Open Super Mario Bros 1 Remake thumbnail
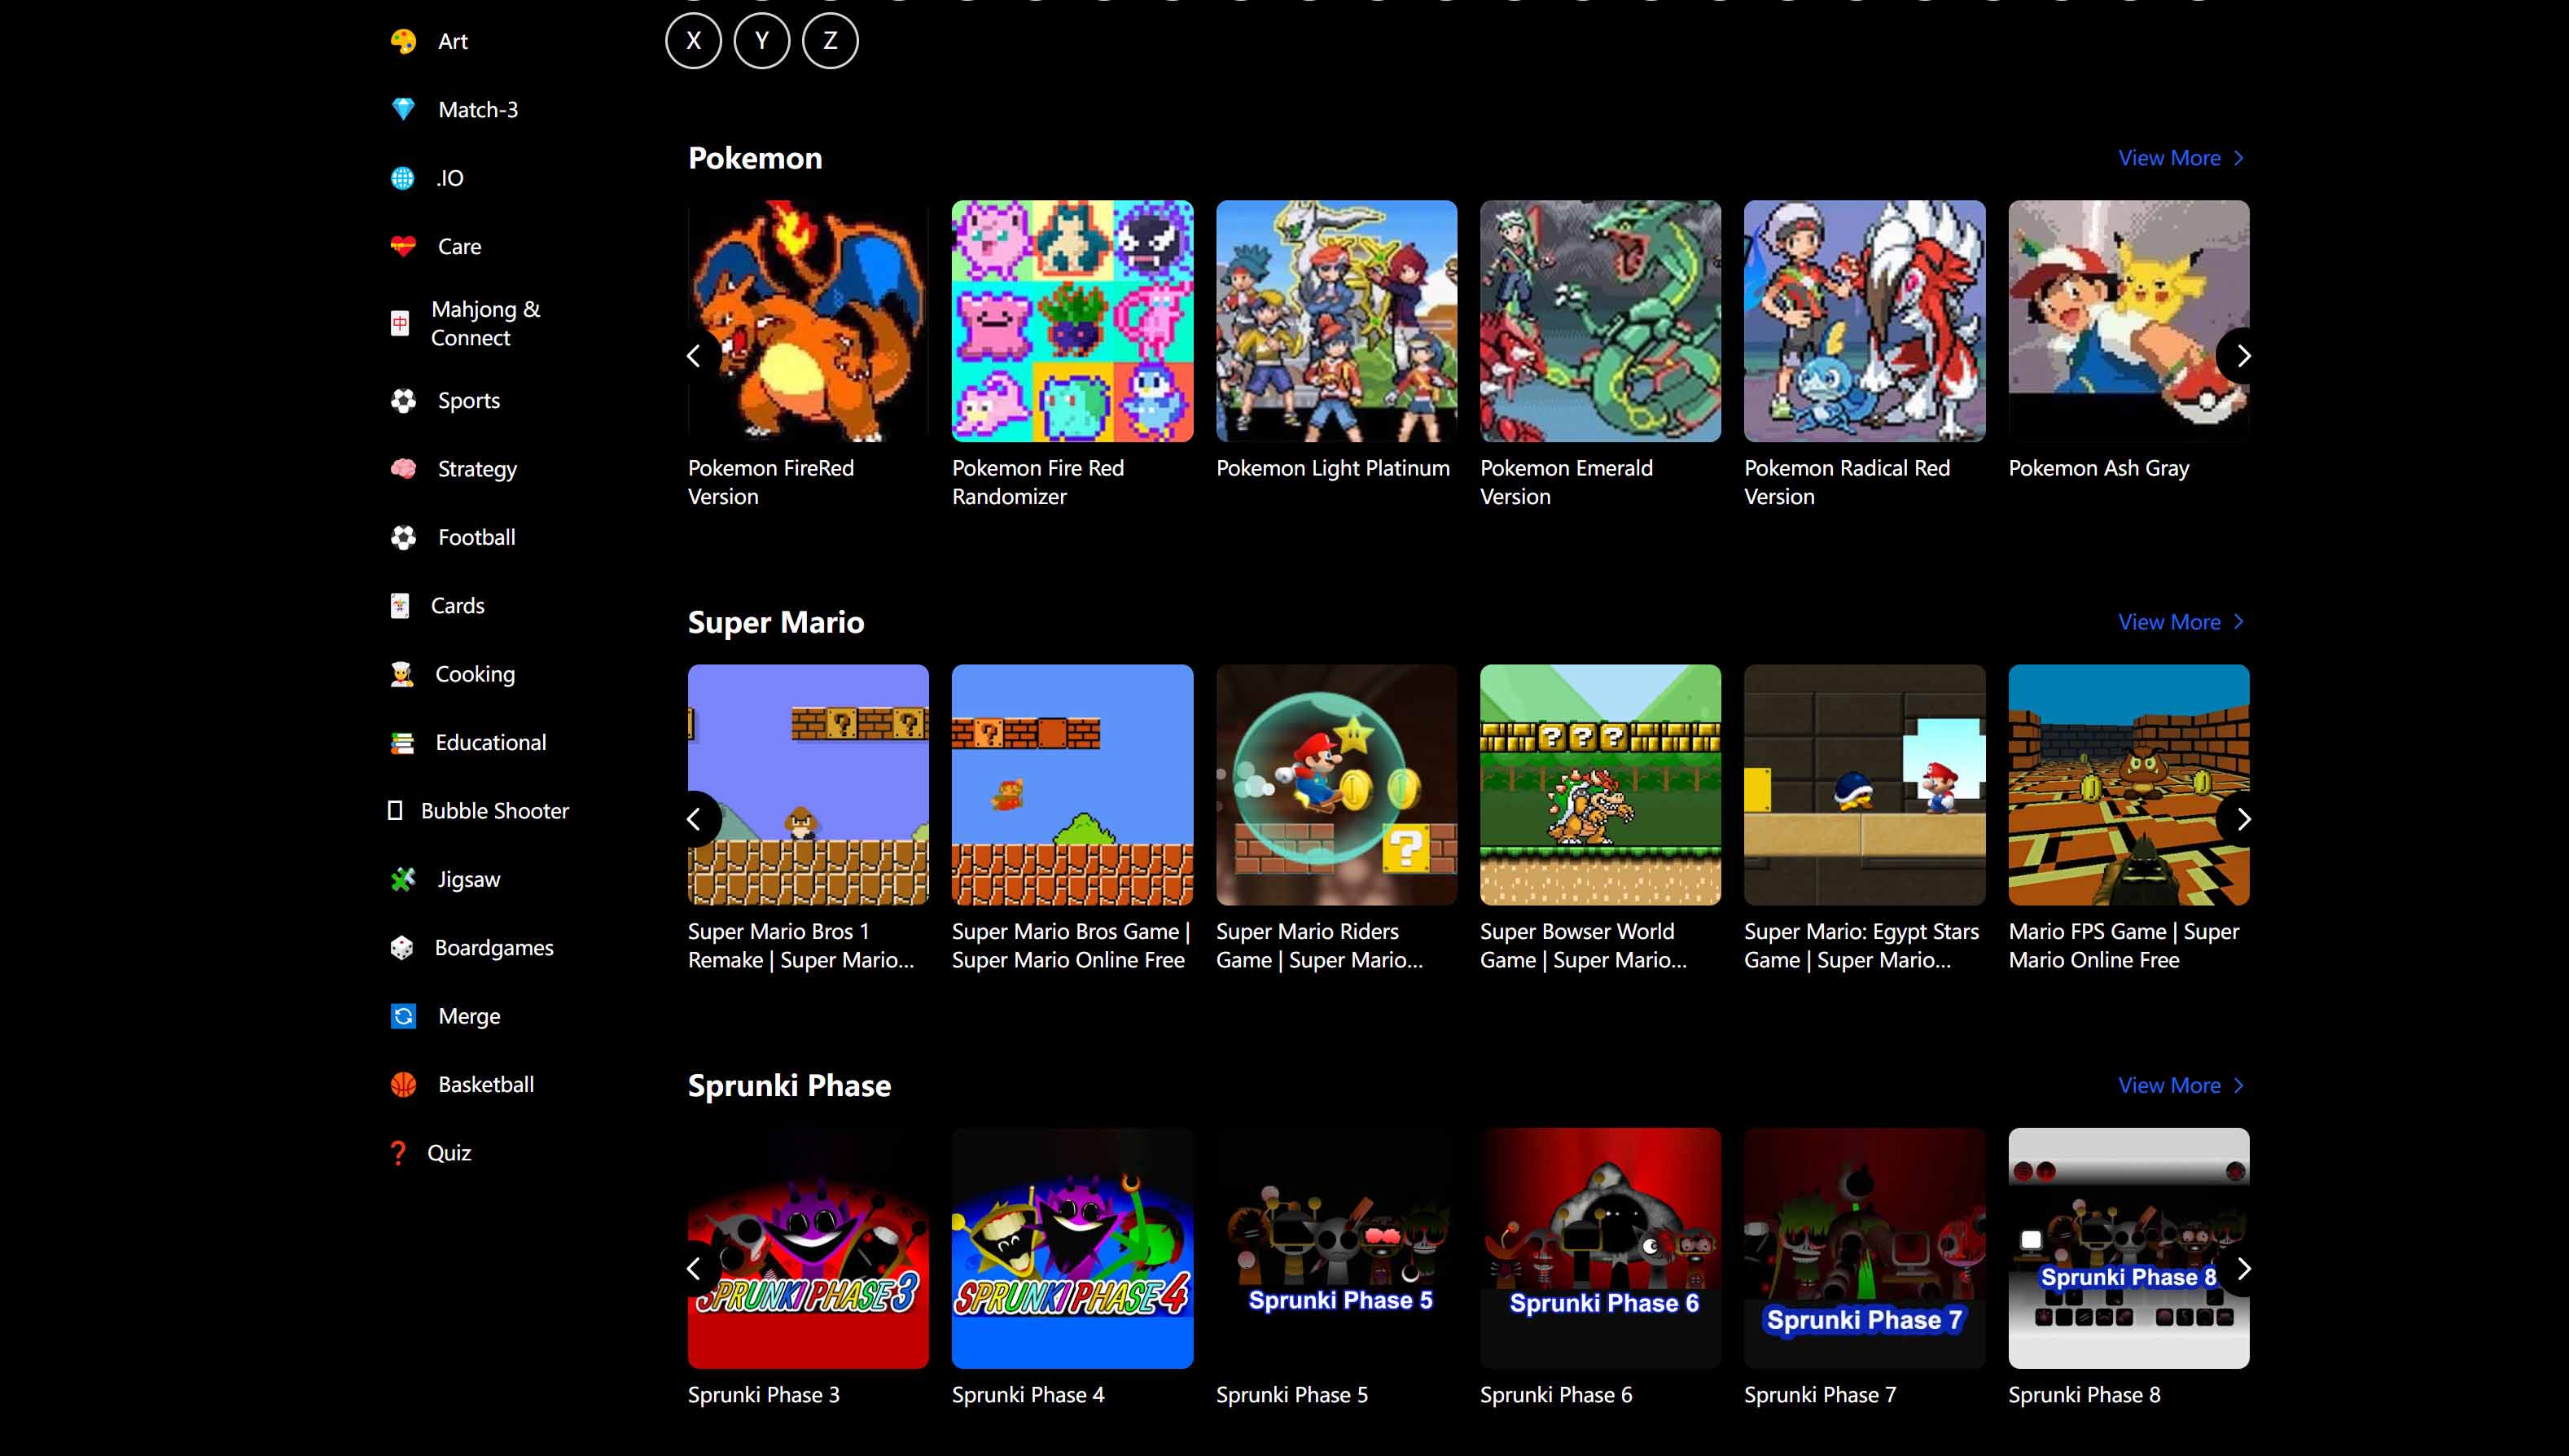This screenshot has height=1456, width=2569. coord(808,785)
